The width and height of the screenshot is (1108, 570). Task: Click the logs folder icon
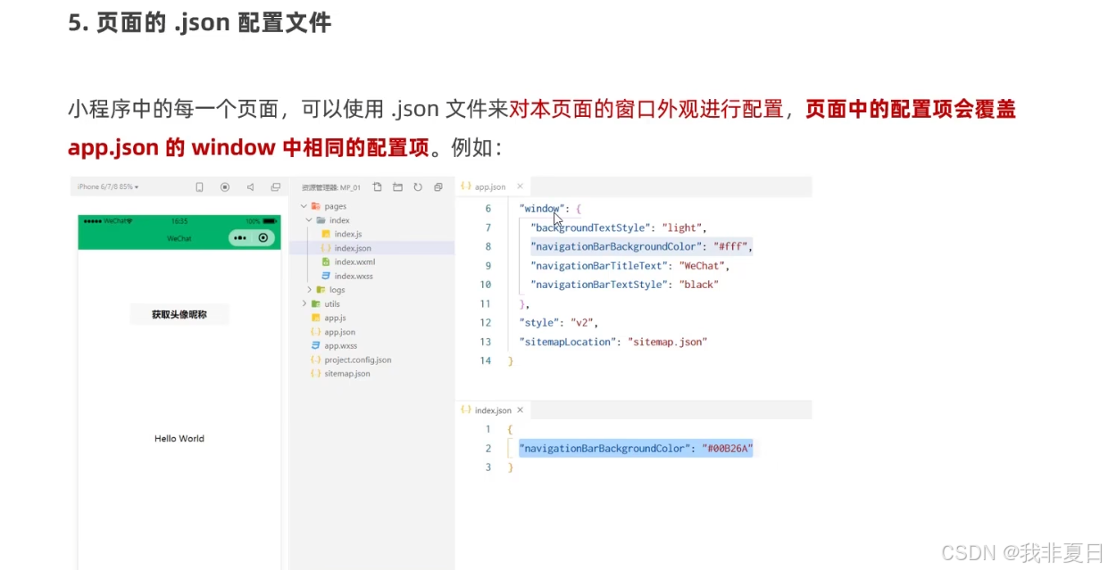[x=321, y=290]
